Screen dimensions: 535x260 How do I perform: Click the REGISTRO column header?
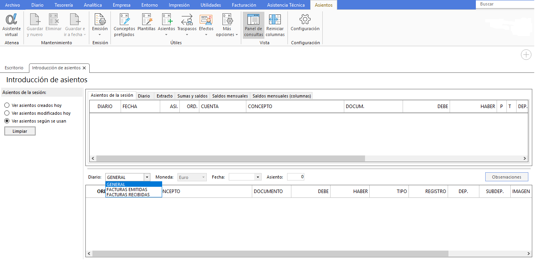click(x=428, y=191)
